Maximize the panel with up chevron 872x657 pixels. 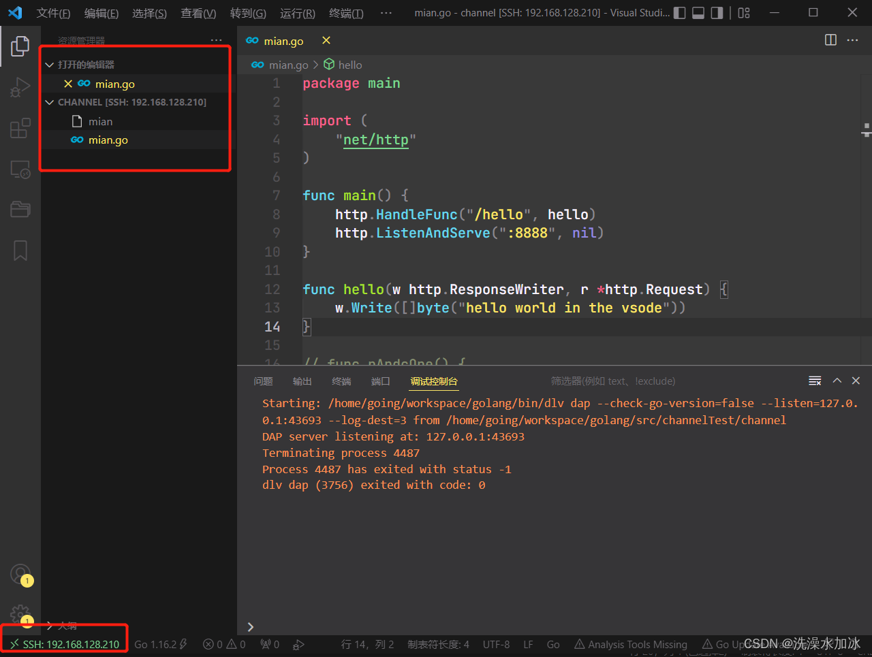[x=837, y=381]
